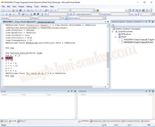Open the Stack Frame dropdown
This screenshot has width=155, height=127.
pyautogui.click(x=103, y=18)
